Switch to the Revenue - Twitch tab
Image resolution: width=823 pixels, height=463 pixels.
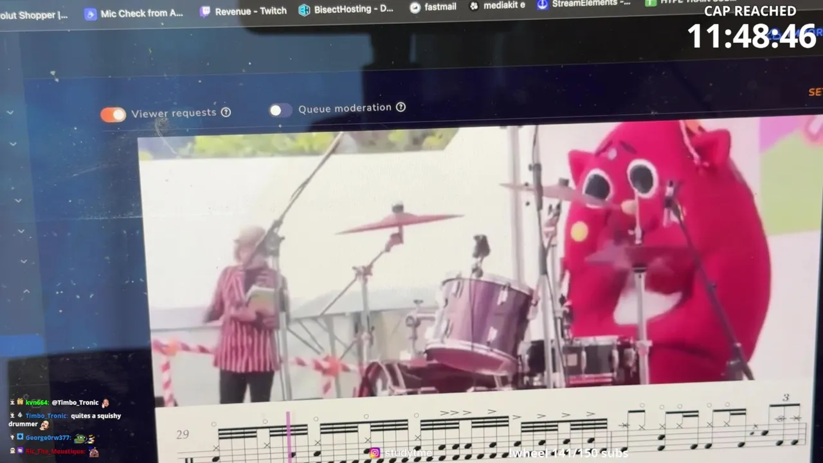[243, 11]
